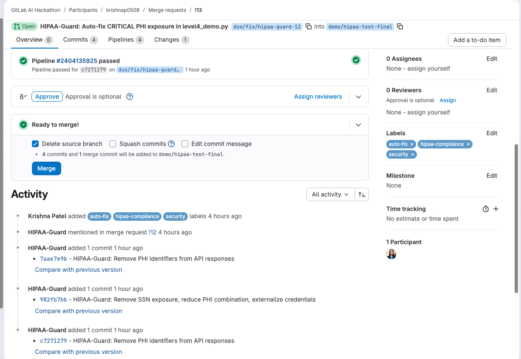The height and width of the screenshot is (359, 521).
Task: Toggle Delete source branch checkbox
Action: coord(35,144)
